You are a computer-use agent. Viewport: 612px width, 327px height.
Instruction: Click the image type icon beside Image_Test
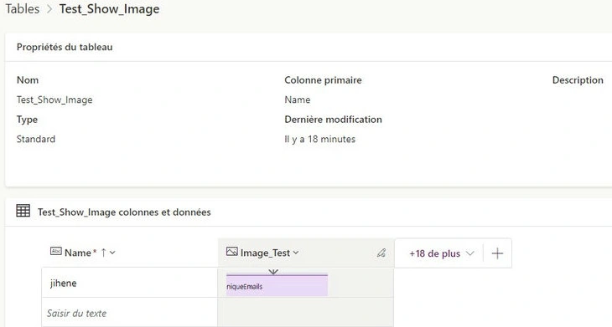[232, 252]
